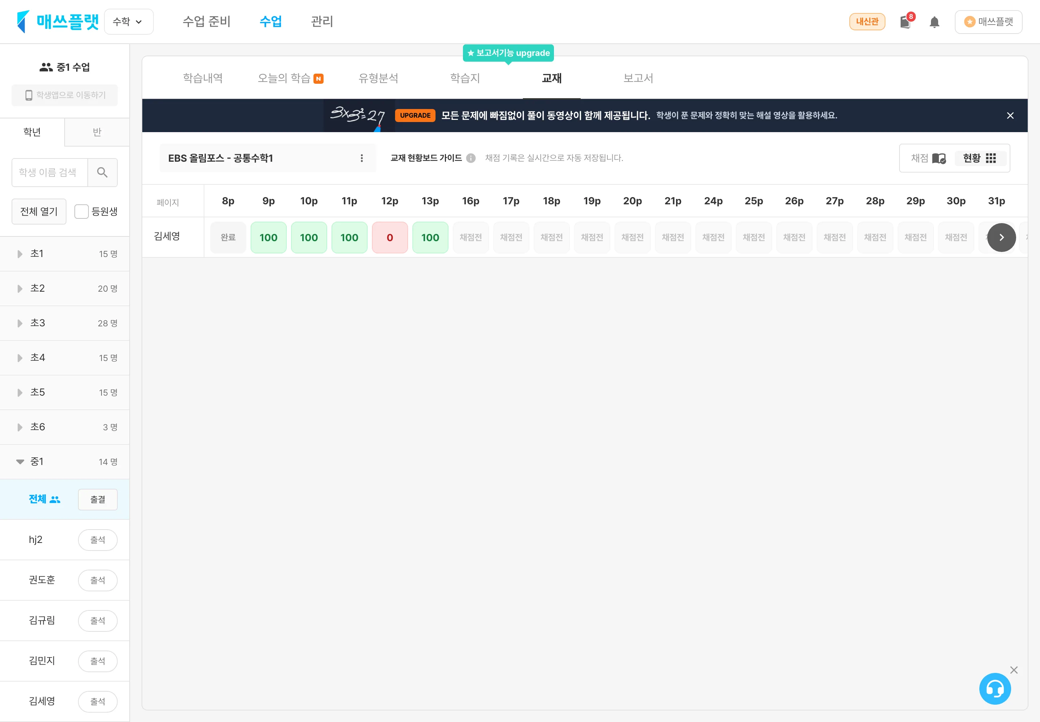The height and width of the screenshot is (722, 1040).
Task: Click the N badge on 오늘의 학습
Action: (x=318, y=79)
